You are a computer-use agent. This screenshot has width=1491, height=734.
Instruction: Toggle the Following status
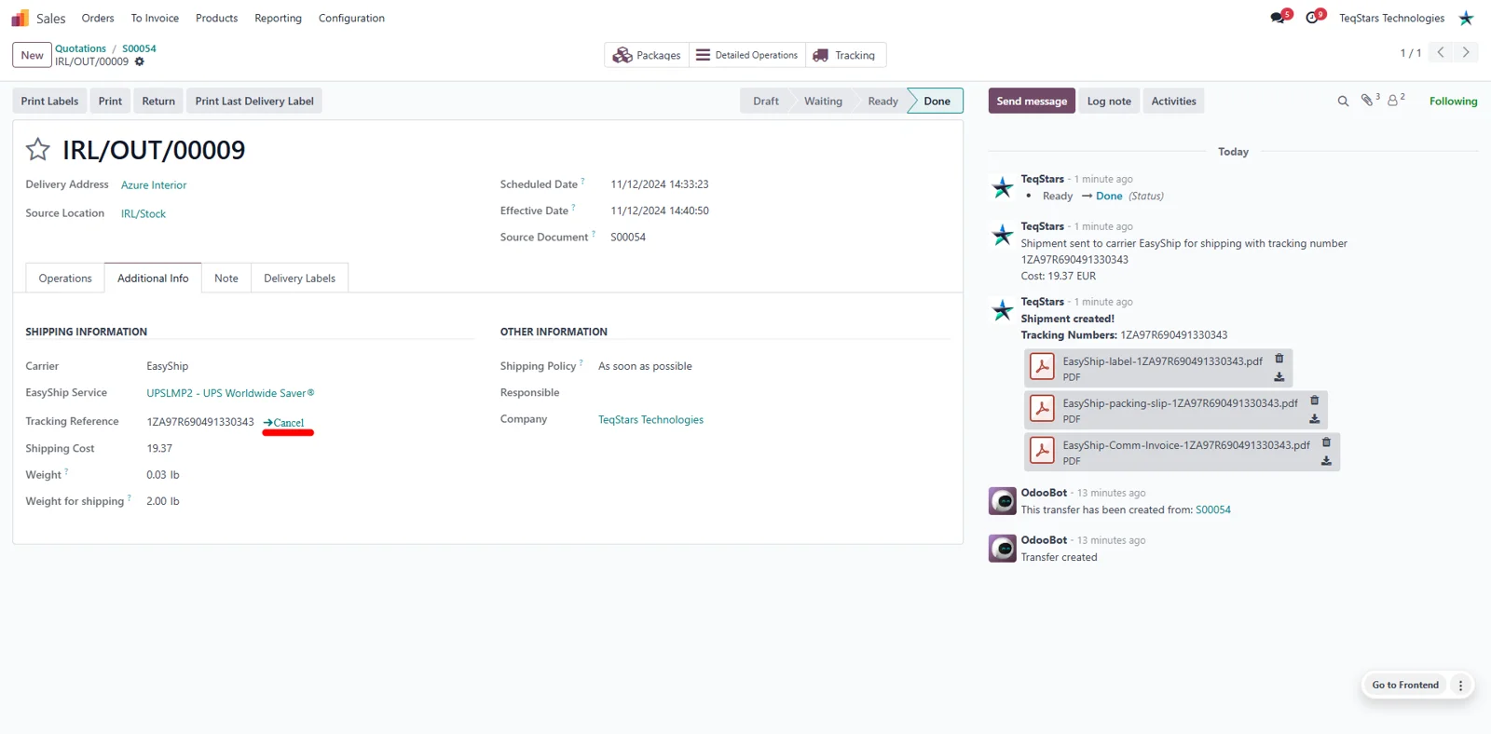point(1453,102)
